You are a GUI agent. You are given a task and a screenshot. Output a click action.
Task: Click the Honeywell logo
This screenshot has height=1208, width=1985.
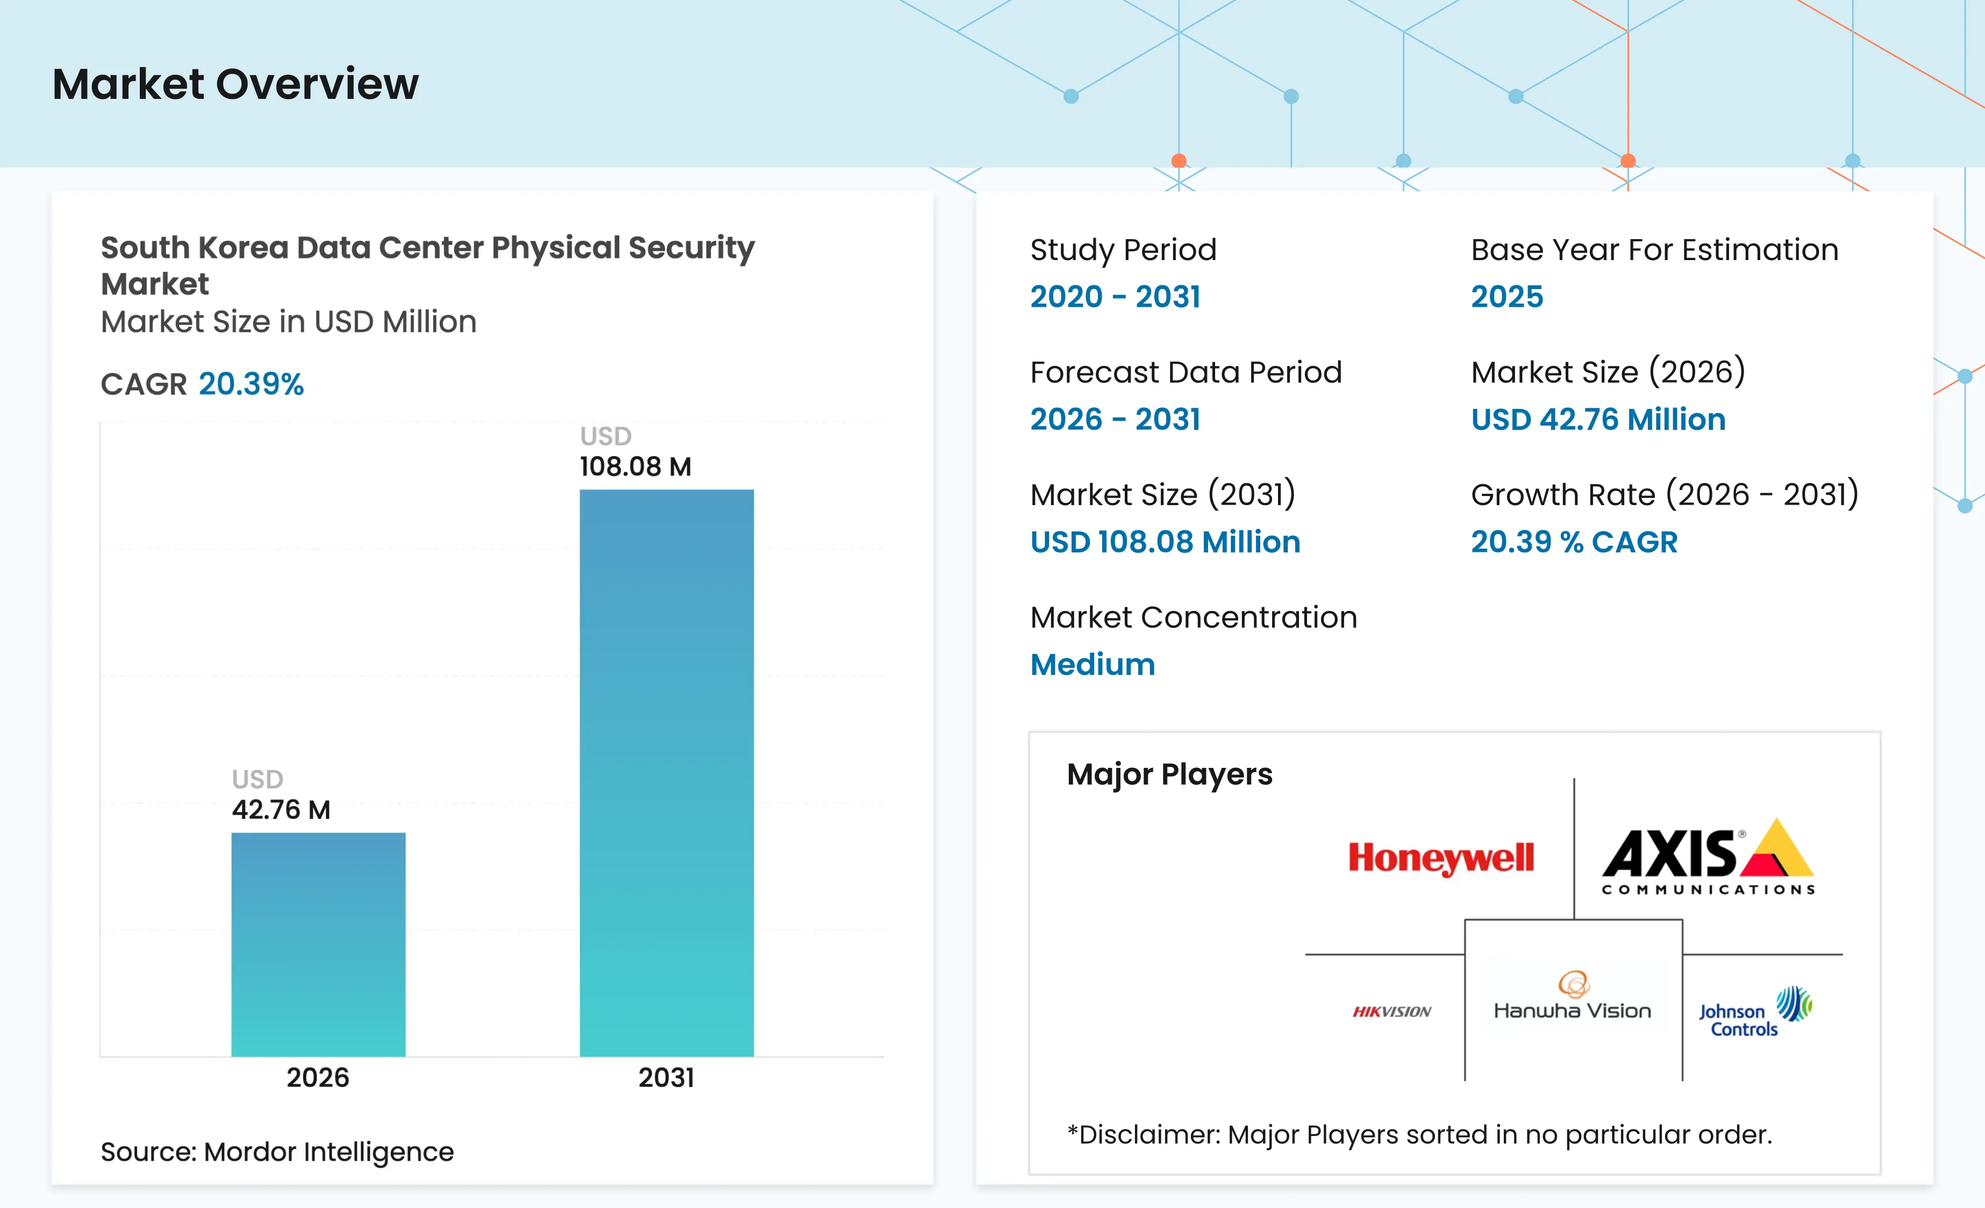click(x=1441, y=859)
